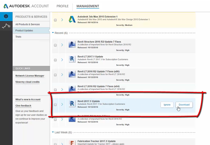The height and width of the screenshot is (145, 210).
Task: Click Autodesk 3ds Max 2015 Extension 1 title
Action: (x=97, y=16)
